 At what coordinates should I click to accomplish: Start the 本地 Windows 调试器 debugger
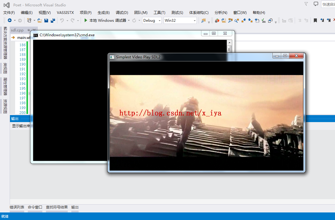[x=105, y=20]
